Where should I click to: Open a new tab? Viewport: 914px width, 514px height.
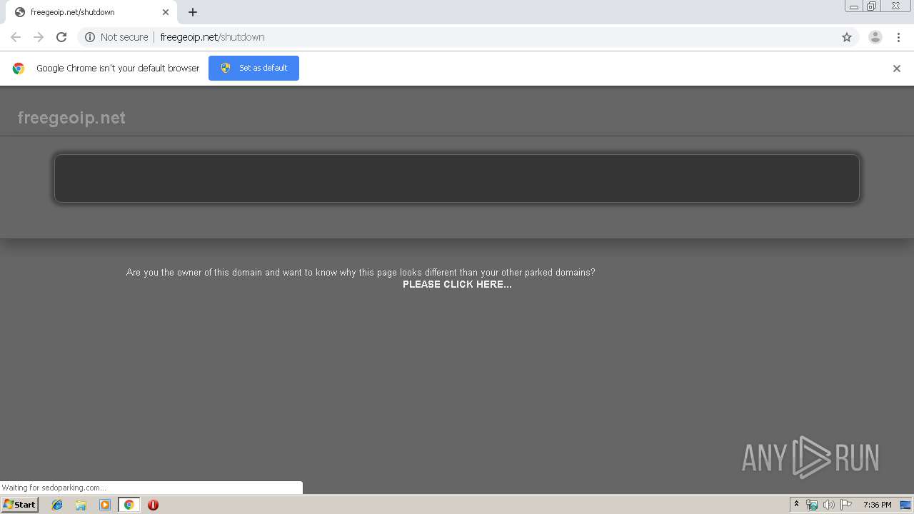click(x=193, y=12)
